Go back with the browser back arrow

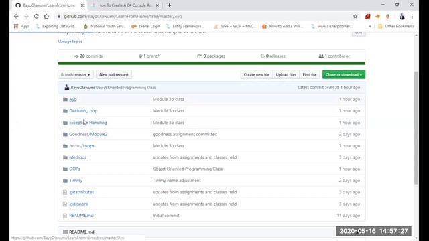[x=16, y=16]
